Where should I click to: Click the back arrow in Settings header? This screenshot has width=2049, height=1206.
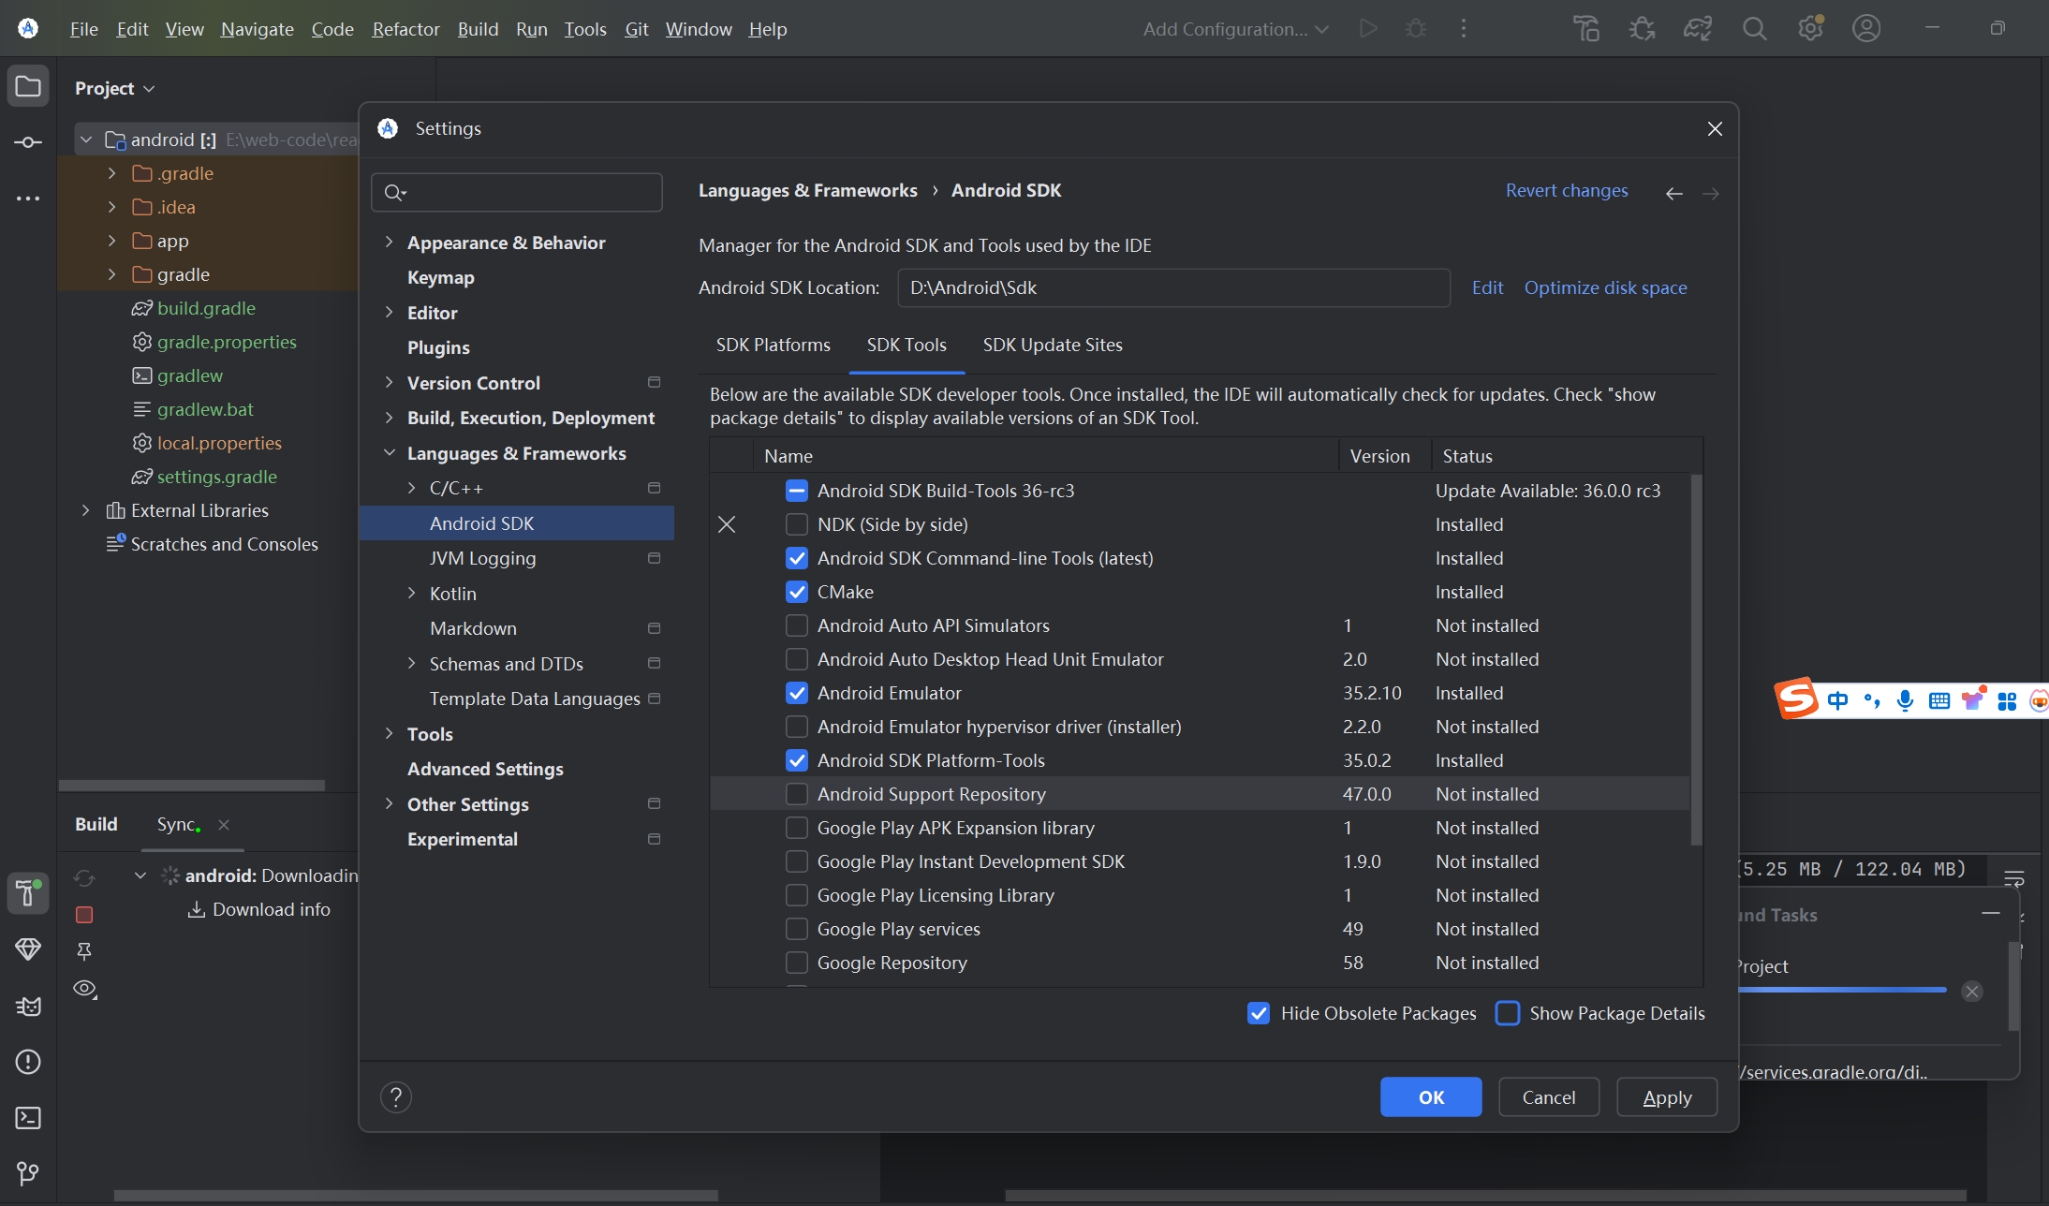pos(1674,194)
